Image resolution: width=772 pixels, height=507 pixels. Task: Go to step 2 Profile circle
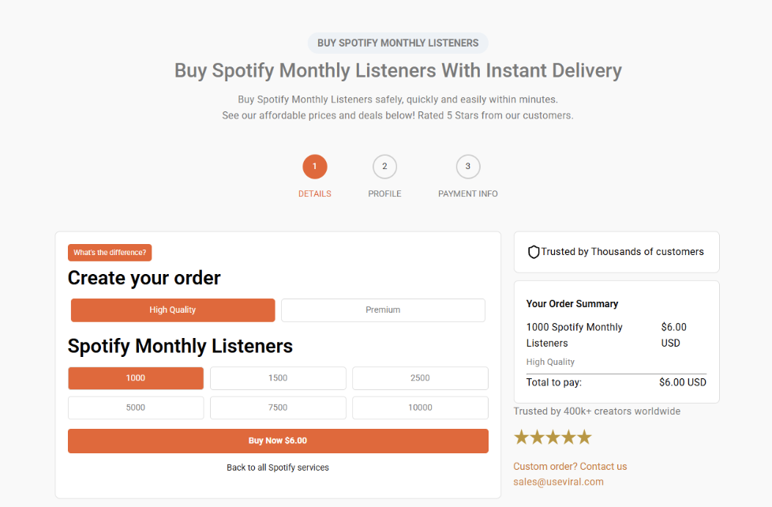(x=384, y=167)
